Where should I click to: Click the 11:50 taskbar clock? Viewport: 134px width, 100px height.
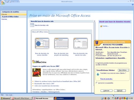131,98
